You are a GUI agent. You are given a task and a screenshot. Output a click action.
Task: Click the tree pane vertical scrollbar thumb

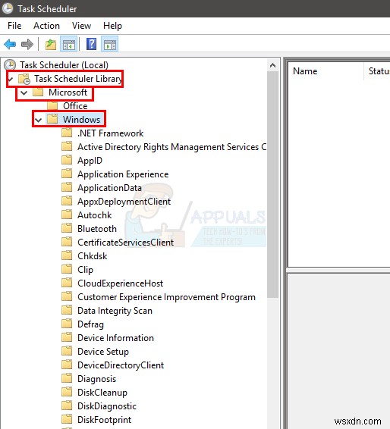[272, 185]
